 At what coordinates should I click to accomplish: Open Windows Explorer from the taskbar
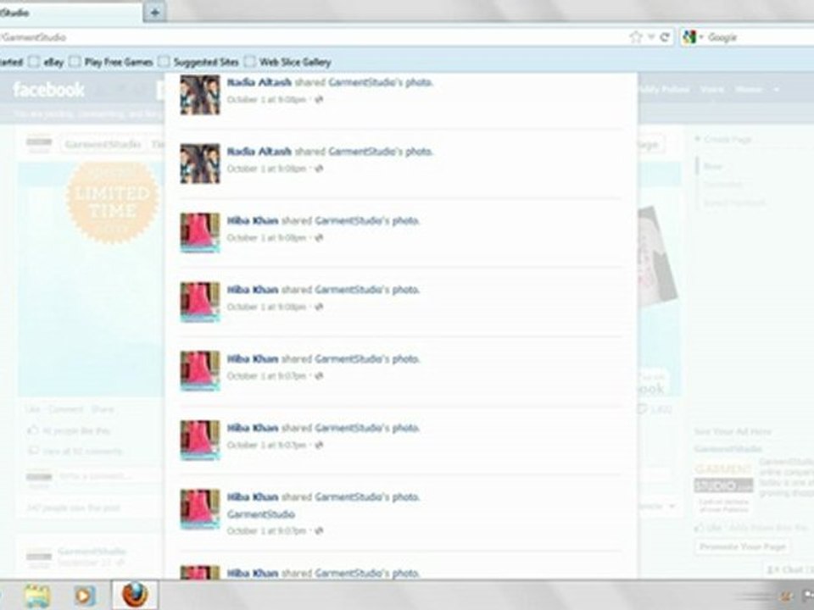[36, 595]
